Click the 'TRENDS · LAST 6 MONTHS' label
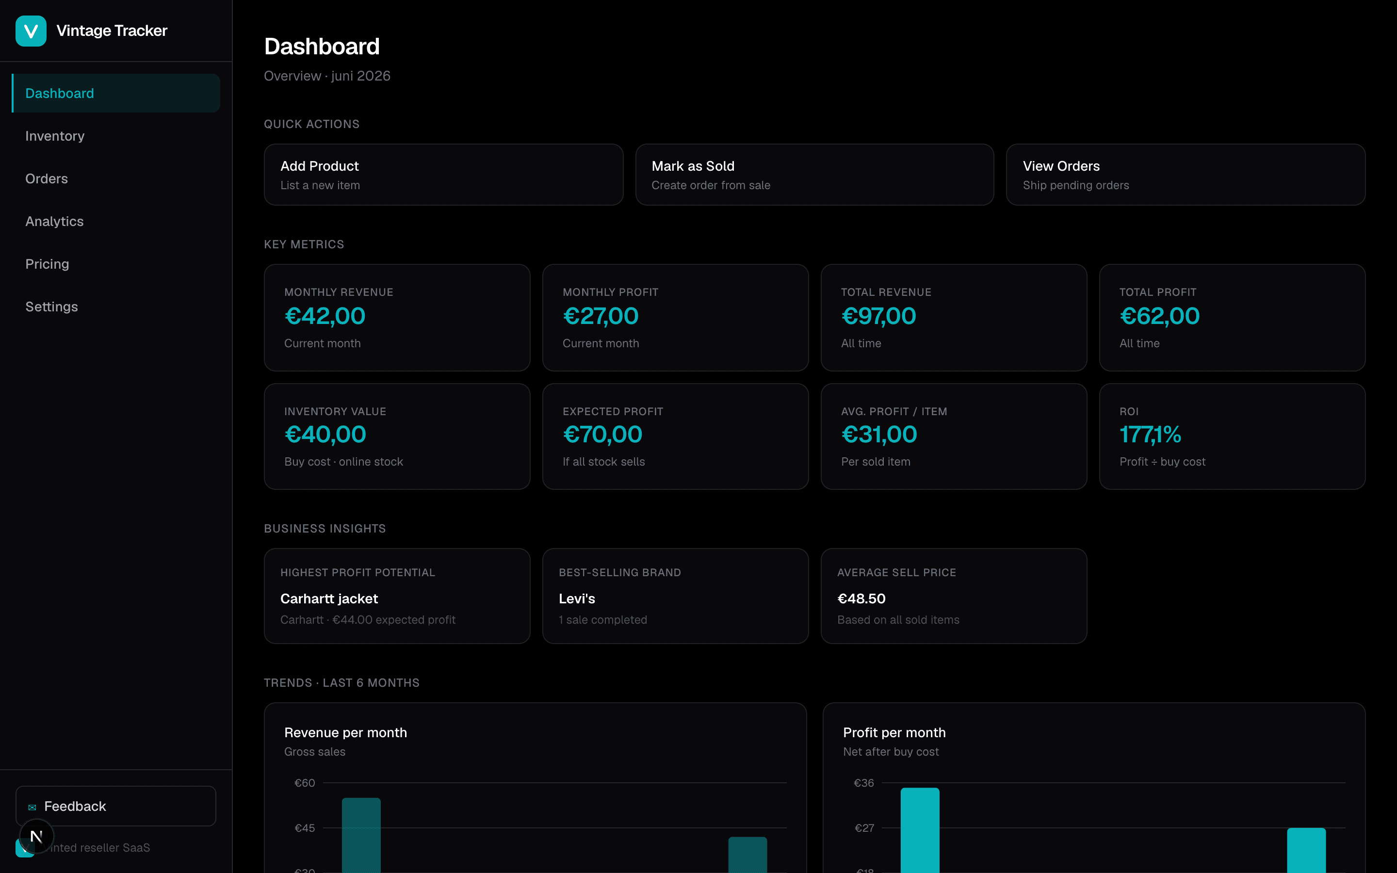Image resolution: width=1397 pixels, height=873 pixels. (x=342, y=682)
